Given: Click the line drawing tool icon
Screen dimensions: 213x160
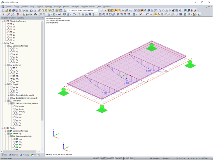Looking at the screenshot, I should click(x=9, y=14).
